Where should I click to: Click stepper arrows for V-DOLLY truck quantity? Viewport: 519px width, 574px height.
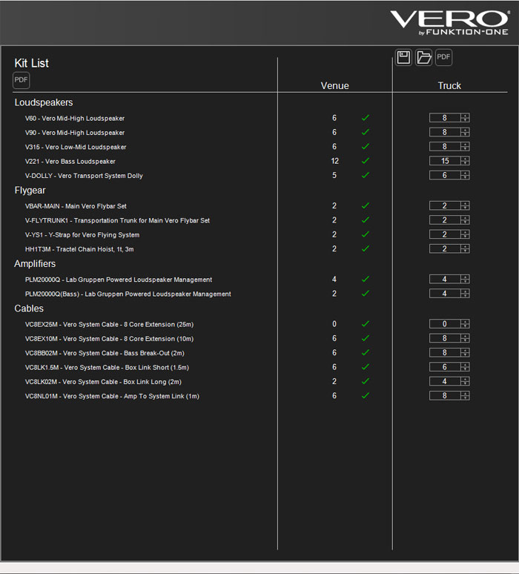click(465, 175)
